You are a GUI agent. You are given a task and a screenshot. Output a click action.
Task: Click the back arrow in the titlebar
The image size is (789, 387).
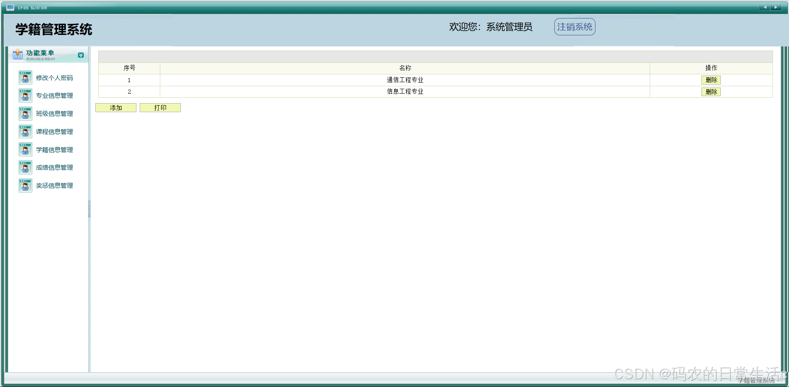coord(765,7)
